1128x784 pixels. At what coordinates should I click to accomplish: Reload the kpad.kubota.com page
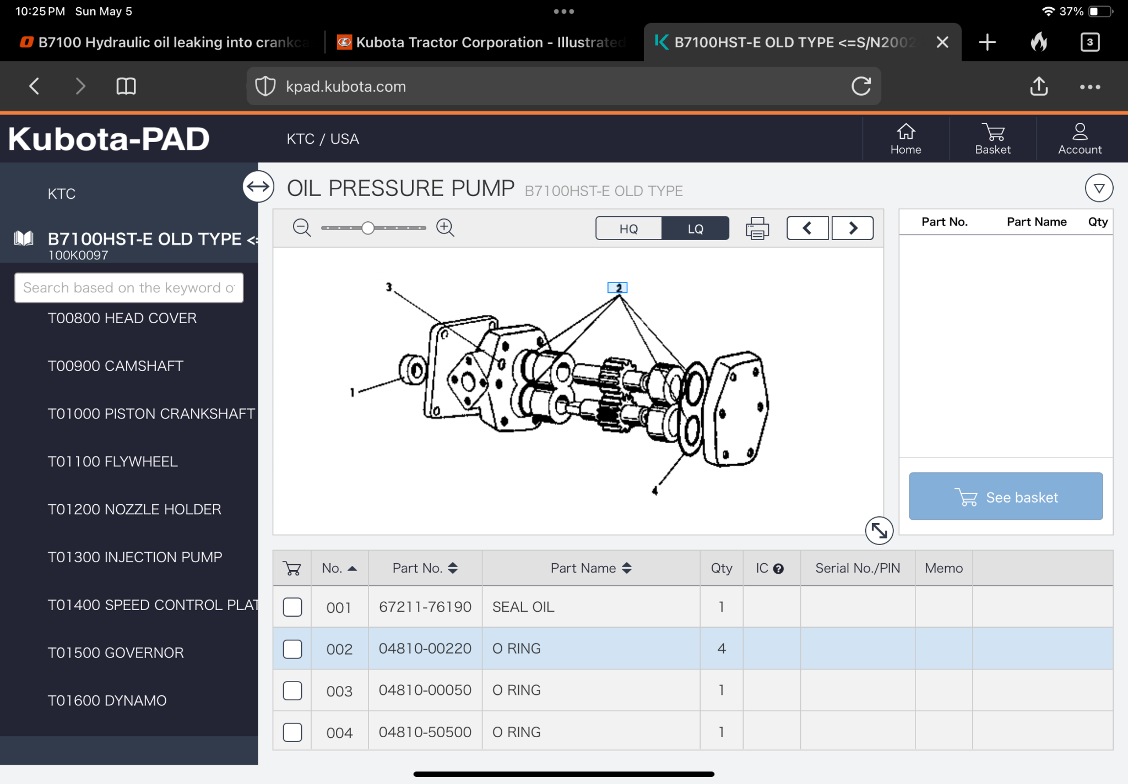pyautogui.click(x=861, y=86)
